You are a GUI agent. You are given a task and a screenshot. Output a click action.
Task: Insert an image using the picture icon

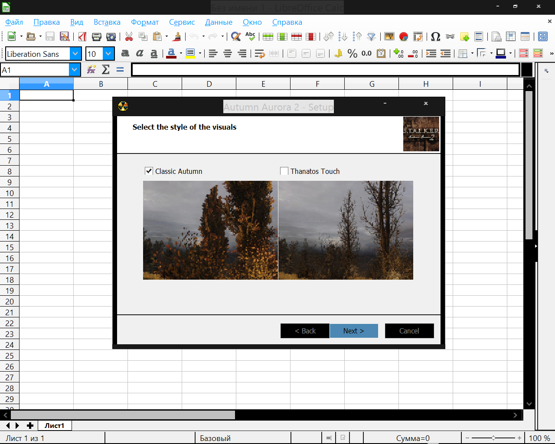click(x=389, y=36)
